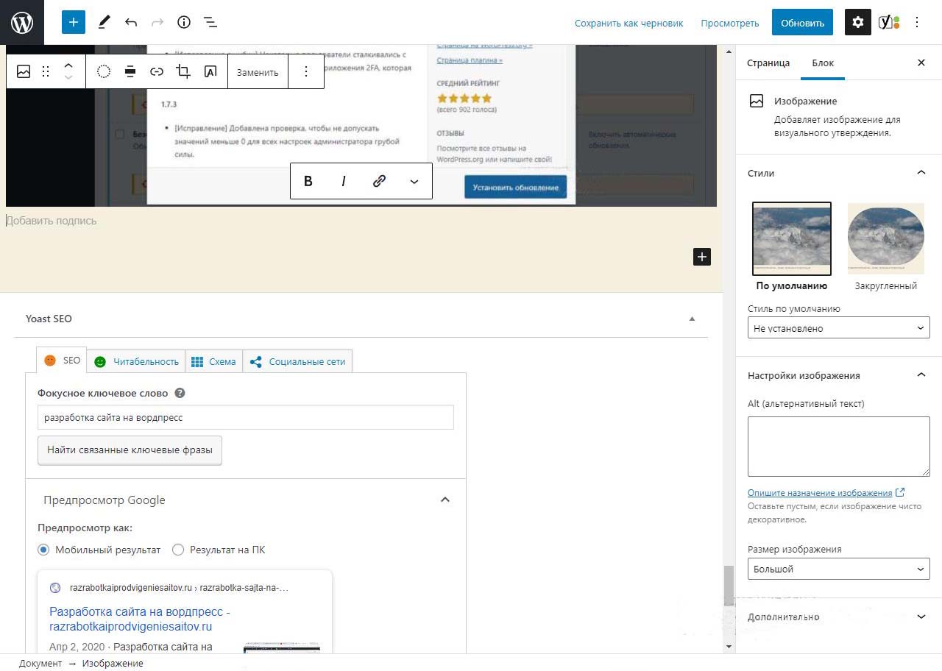Select Mobile result preview radio
Viewport: 942px width, 671px height.
click(43, 550)
